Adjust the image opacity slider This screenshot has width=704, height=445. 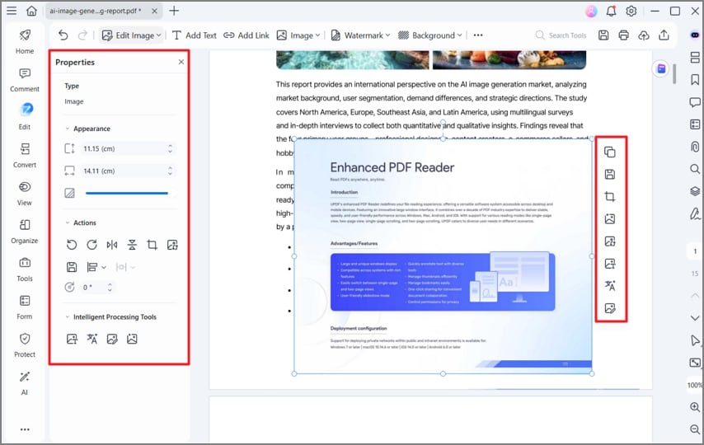(x=127, y=193)
